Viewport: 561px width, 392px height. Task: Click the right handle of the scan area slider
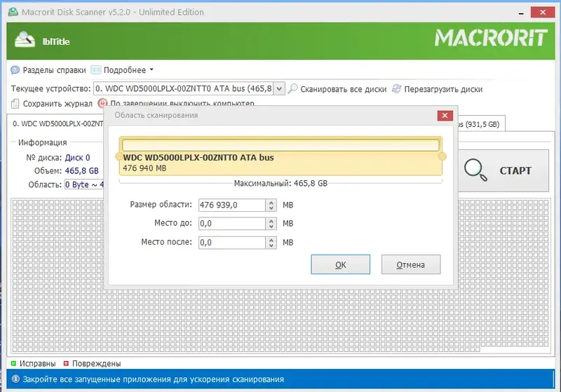pos(442,156)
